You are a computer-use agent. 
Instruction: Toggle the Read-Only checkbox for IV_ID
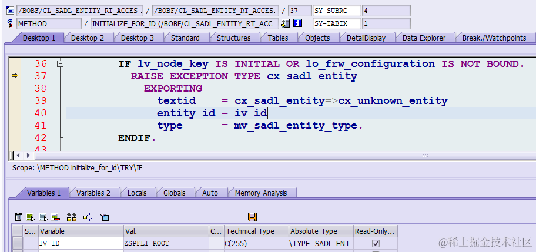(376, 243)
